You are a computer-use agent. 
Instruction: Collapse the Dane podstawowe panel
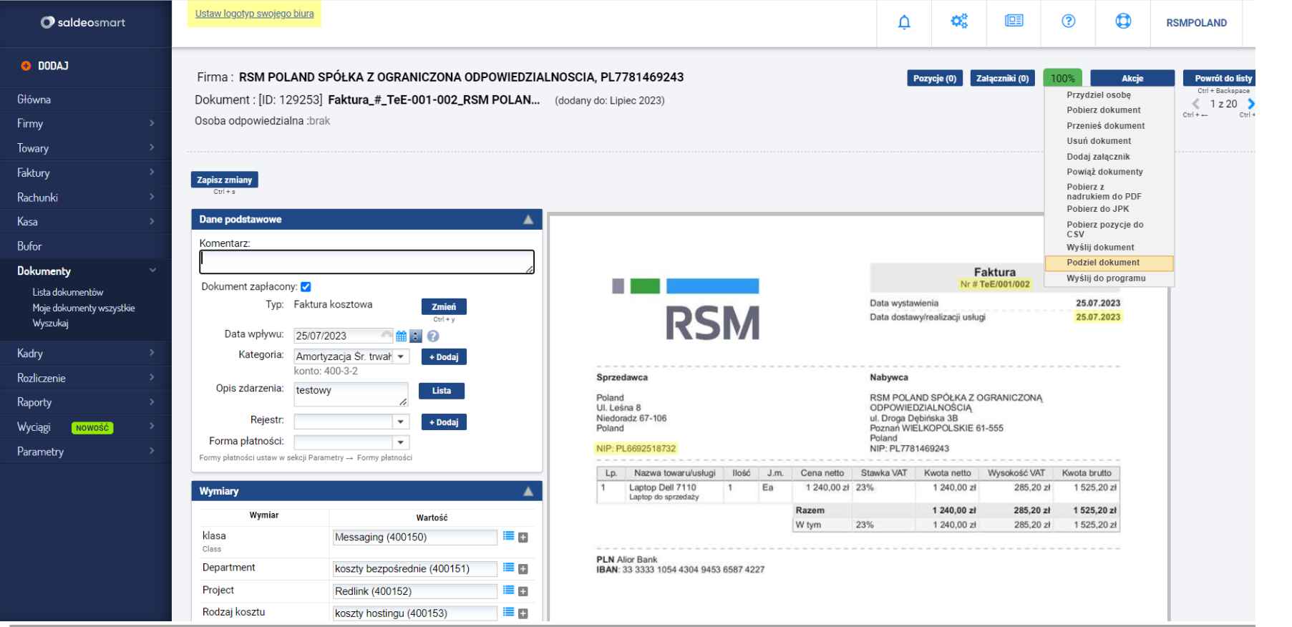pyautogui.click(x=528, y=220)
